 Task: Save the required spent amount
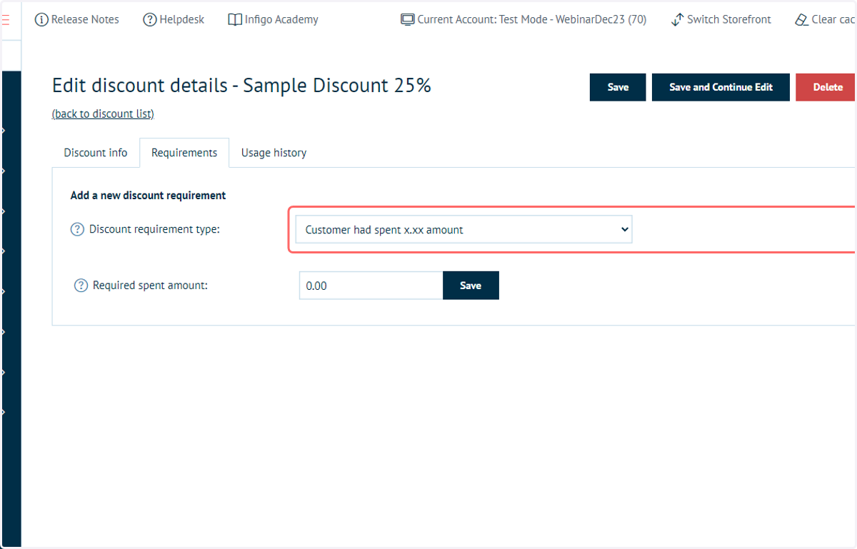point(471,286)
